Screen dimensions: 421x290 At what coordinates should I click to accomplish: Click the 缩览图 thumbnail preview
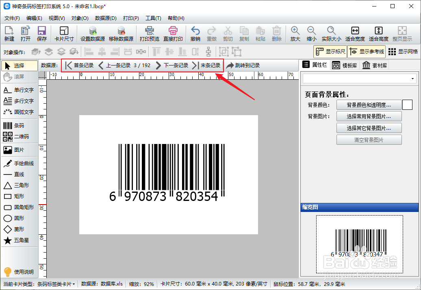pos(360,244)
